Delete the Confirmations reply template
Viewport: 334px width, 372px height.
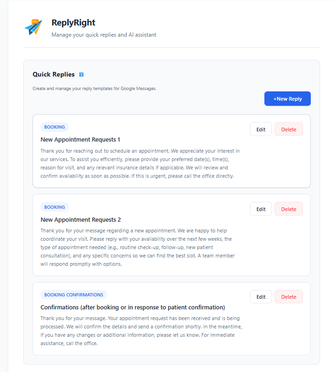tap(289, 296)
